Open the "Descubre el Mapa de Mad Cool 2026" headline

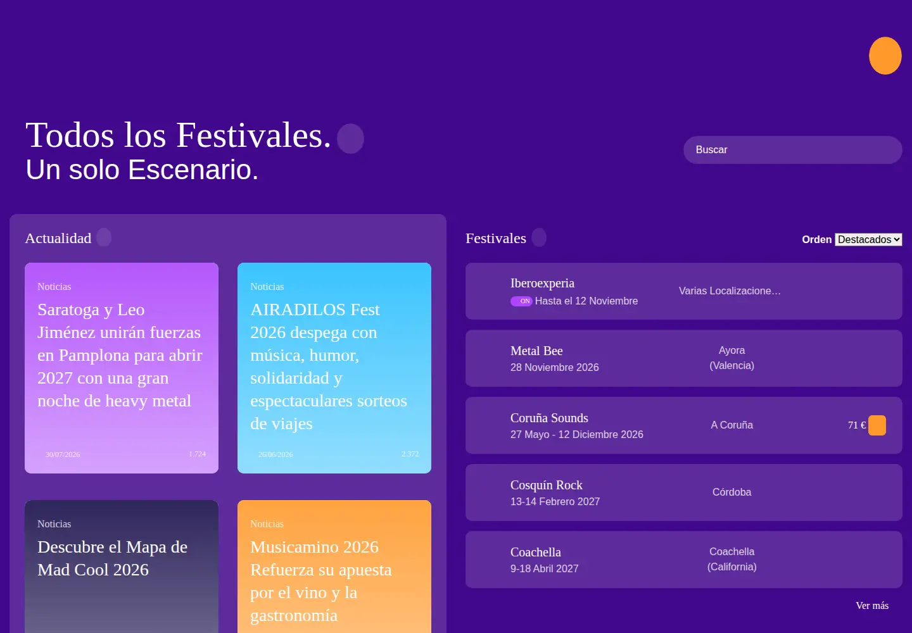click(113, 558)
